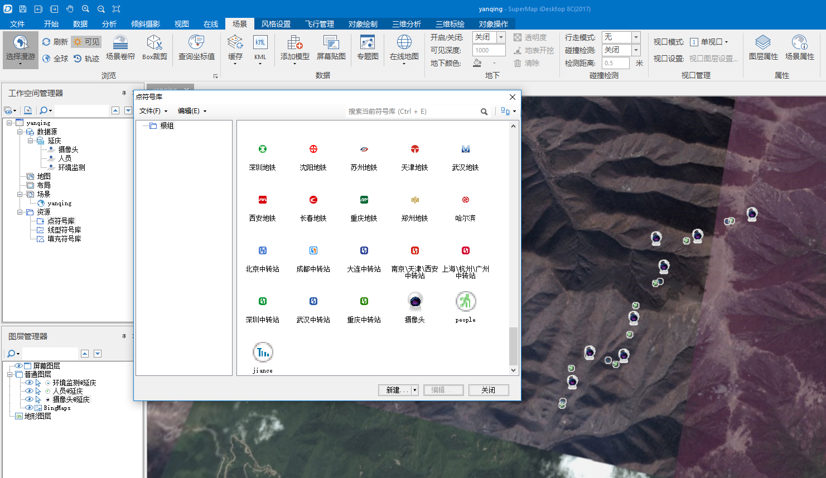Viewport: 826px width, 478px height.
Task: Toggle selectability of 环境监测@延庆 layer
Action: pos(38,383)
